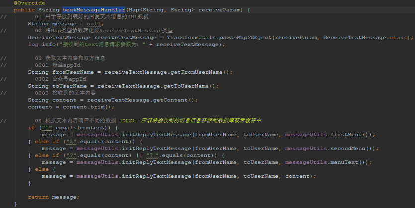Viewport: 415px width, 208px height.
Task: Click the comment starting with 02 about ReceiveTextMessage类型
Action: [104, 31]
